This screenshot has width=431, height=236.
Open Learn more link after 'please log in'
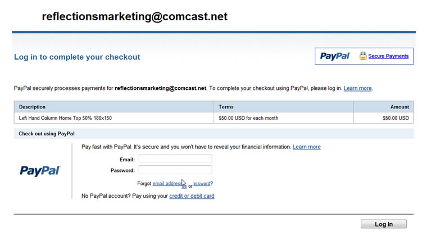click(357, 88)
